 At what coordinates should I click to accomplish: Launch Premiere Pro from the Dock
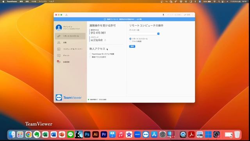104,134
